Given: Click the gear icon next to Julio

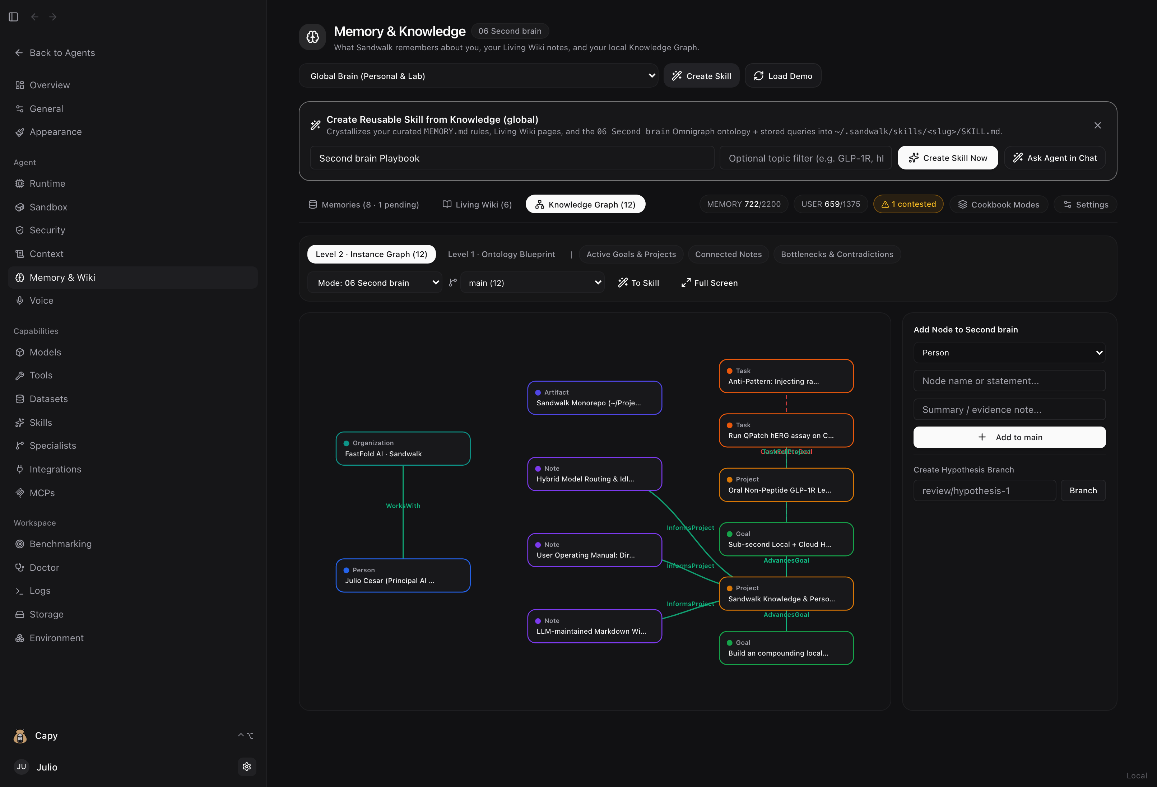Looking at the screenshot, I should (x=247, y=767).
